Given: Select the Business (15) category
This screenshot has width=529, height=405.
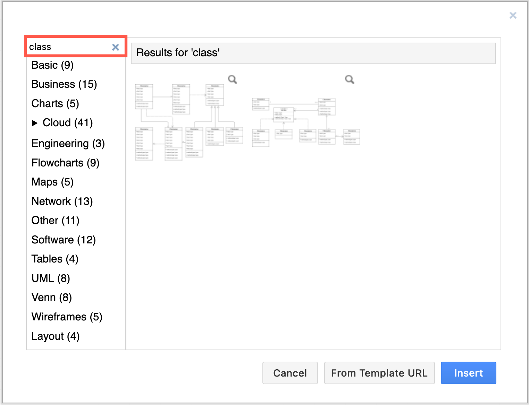Looking at the screenshot, I should [x=64, y=84].
